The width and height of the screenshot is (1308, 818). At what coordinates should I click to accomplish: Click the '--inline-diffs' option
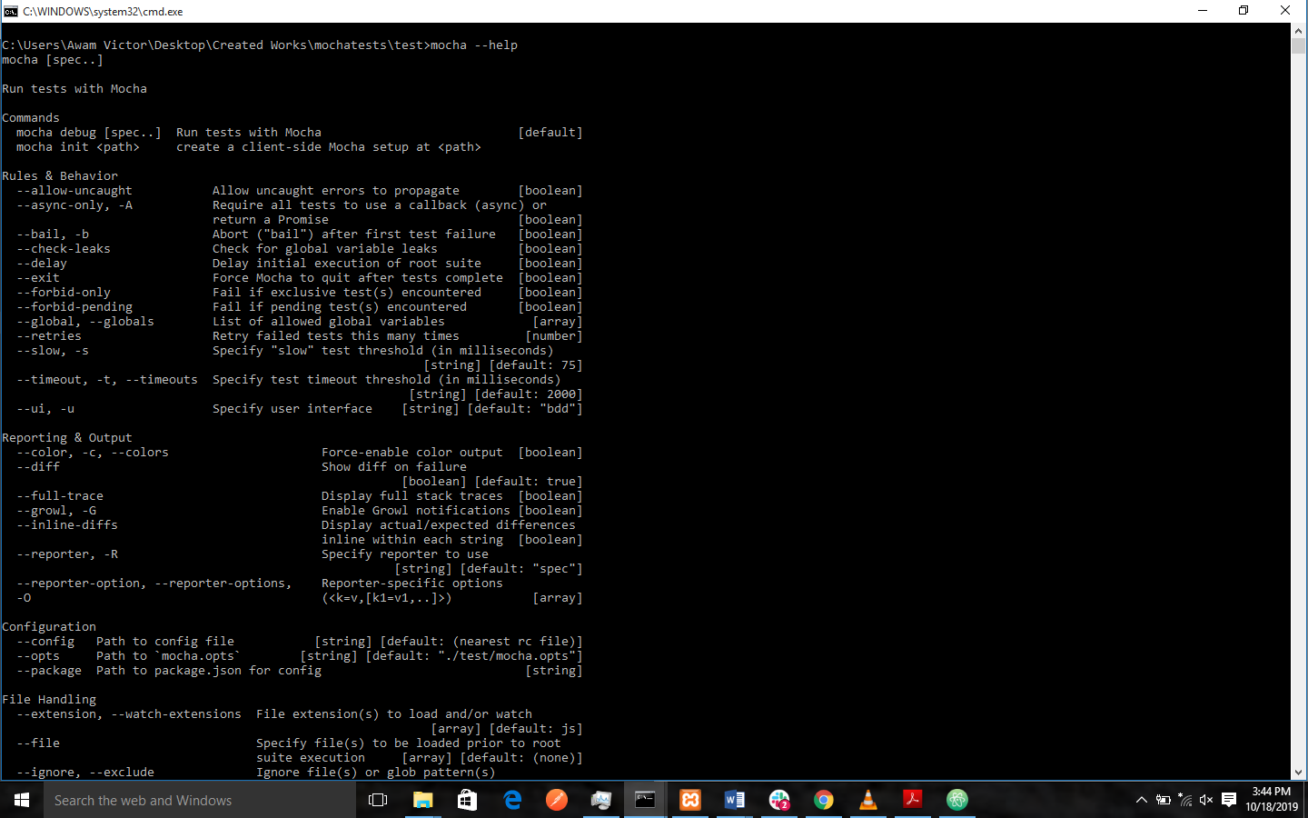coord(67,525)
